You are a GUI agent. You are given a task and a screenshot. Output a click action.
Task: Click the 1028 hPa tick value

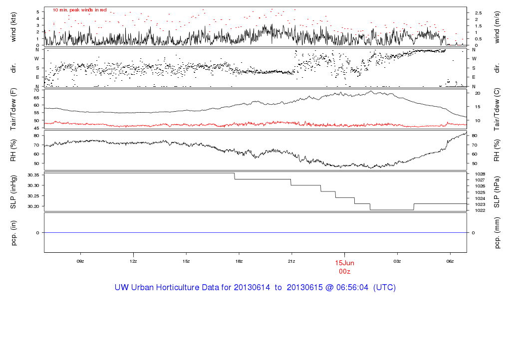[x=476, y=174]
